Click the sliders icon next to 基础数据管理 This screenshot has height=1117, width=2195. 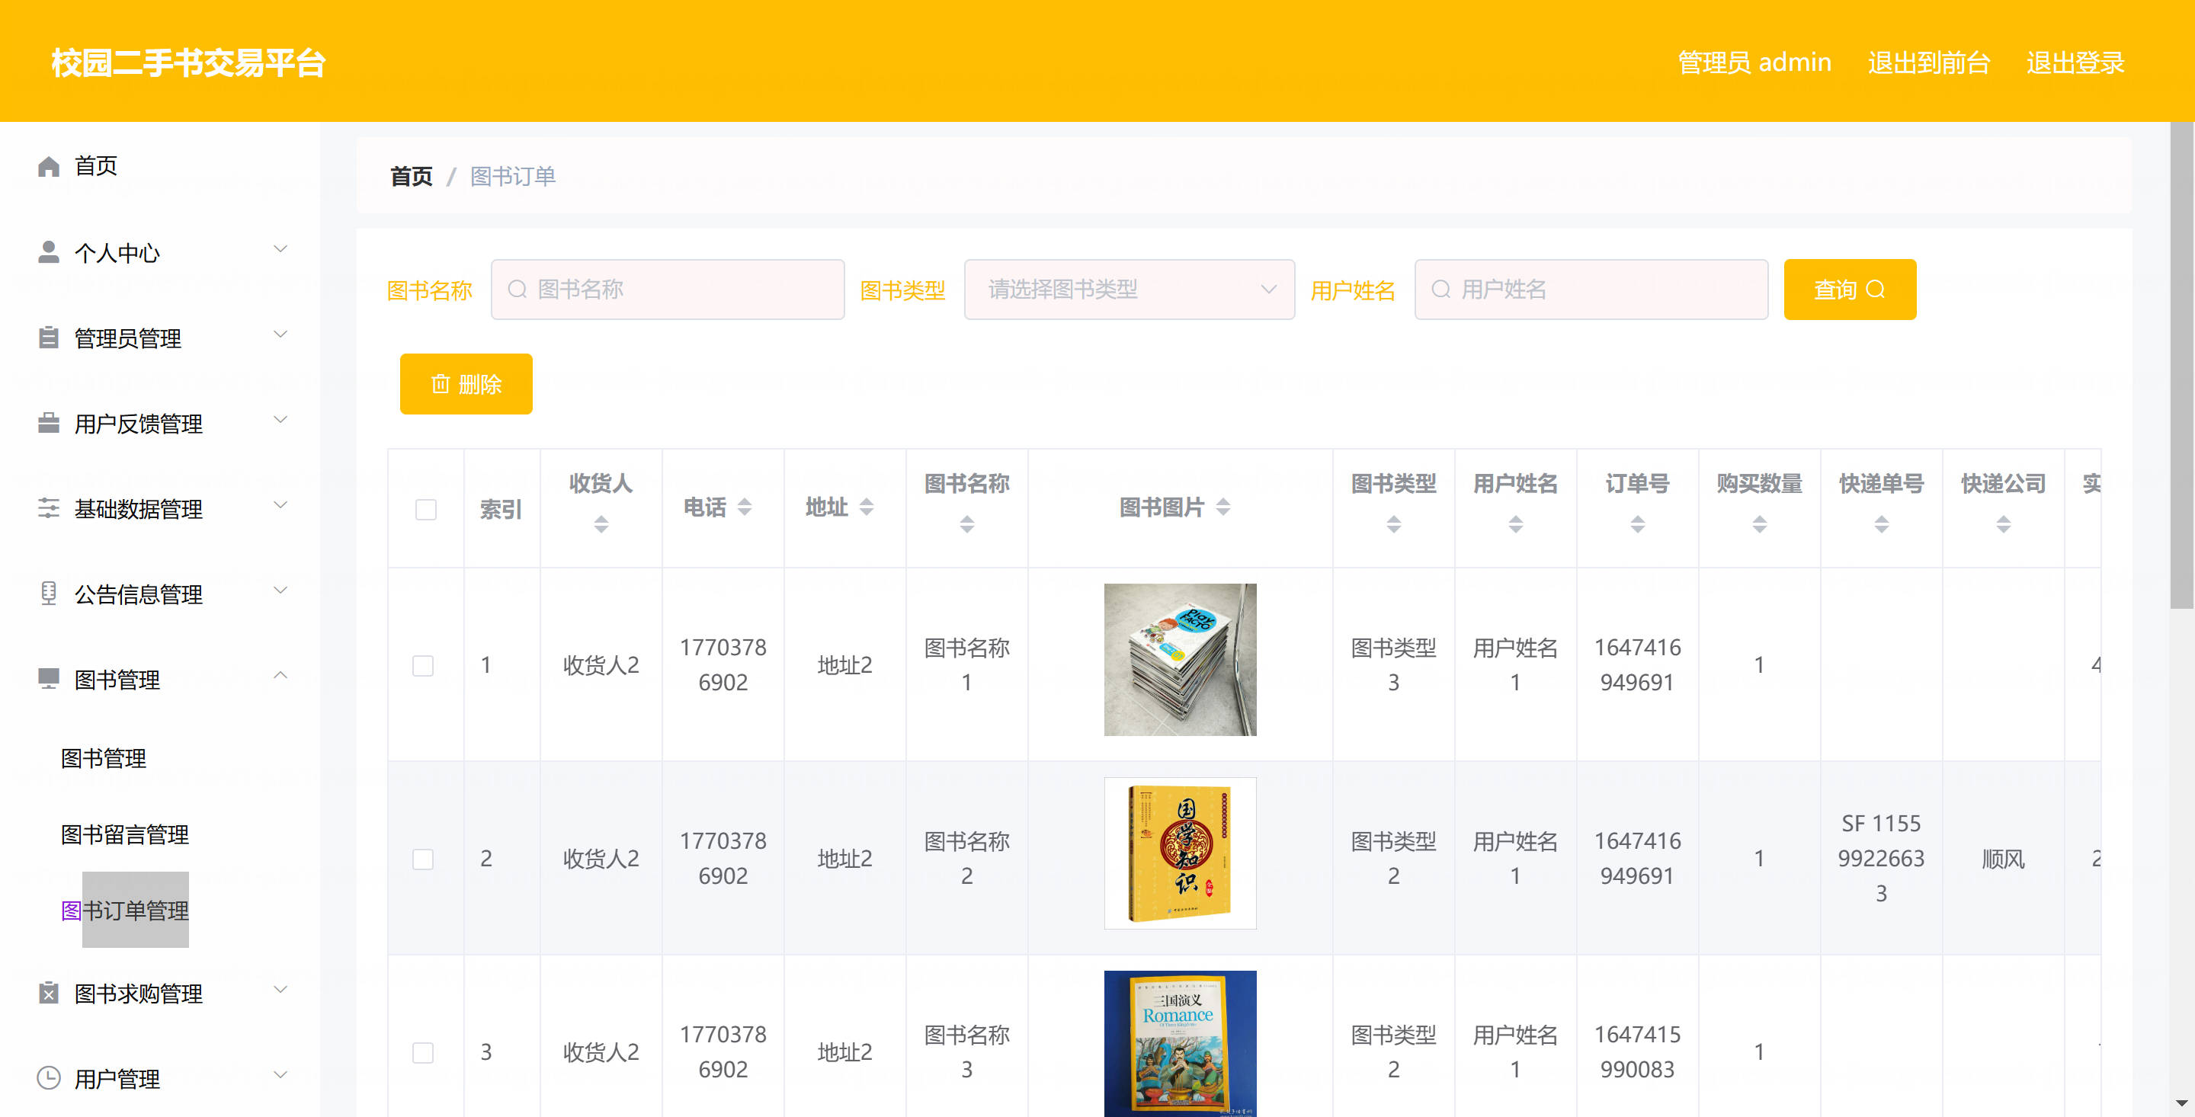pos(49,507)
